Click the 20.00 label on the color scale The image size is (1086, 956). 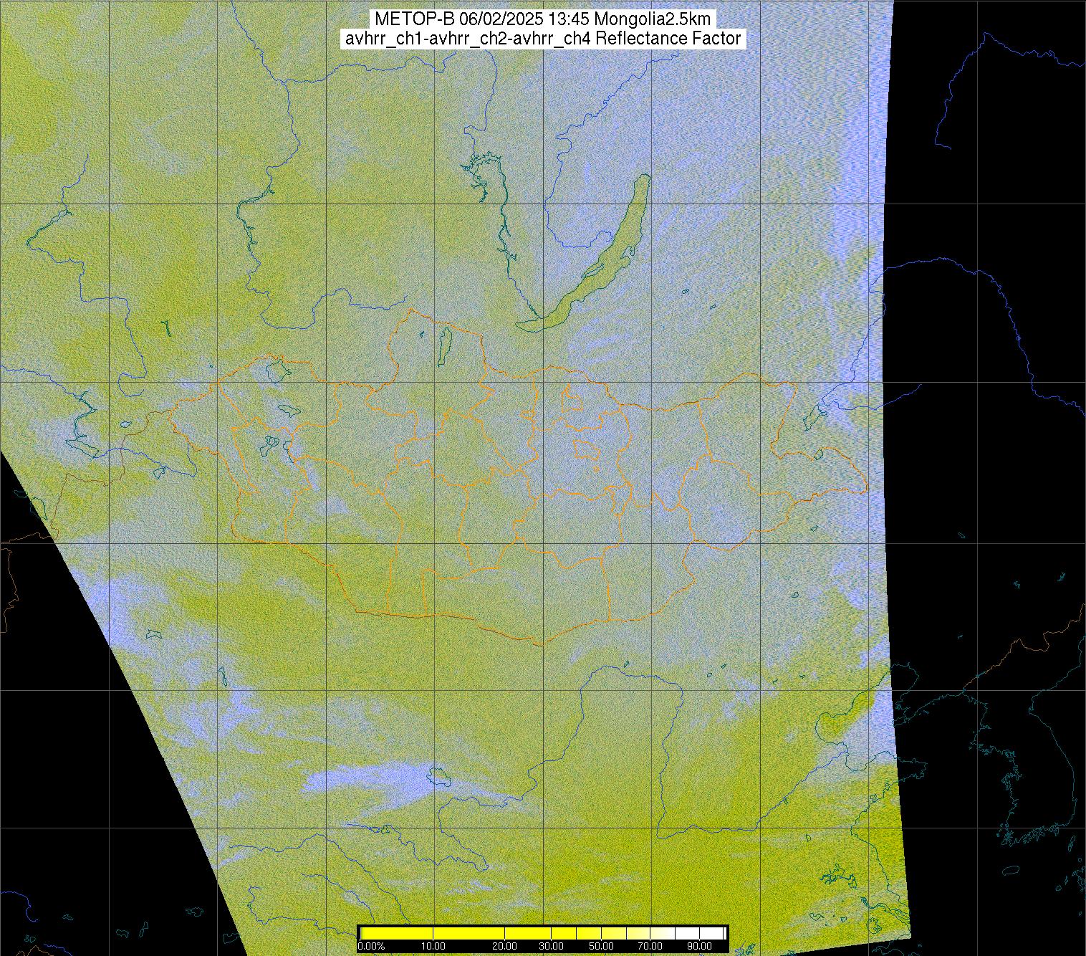point(505,946)
